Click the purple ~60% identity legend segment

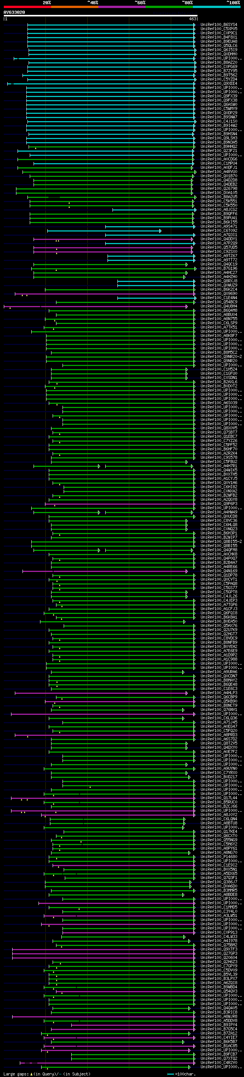pyautogui.click(x=122, y=7)
